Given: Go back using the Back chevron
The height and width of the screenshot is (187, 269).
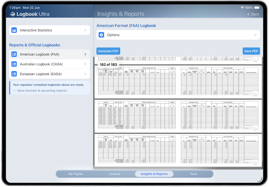Looking at the screenshot, I should 248,14.
